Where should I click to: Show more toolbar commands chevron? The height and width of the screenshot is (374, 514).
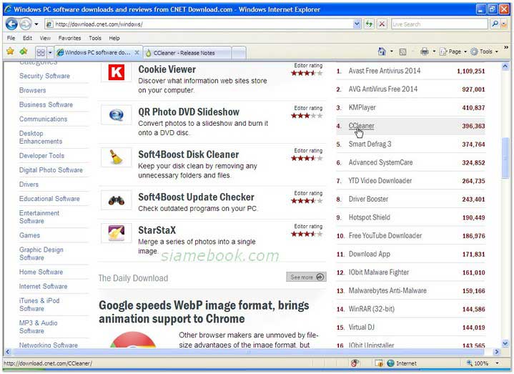(x=506, y=48)
